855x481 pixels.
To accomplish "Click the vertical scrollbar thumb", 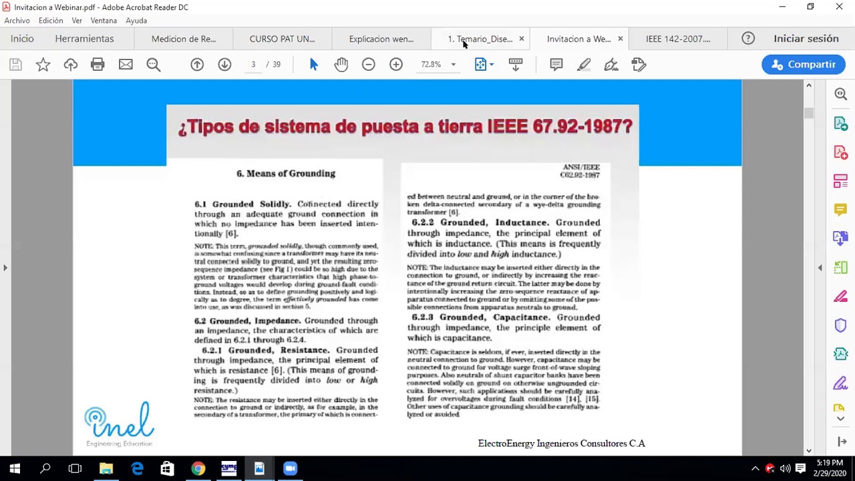I will coord(809,114).
